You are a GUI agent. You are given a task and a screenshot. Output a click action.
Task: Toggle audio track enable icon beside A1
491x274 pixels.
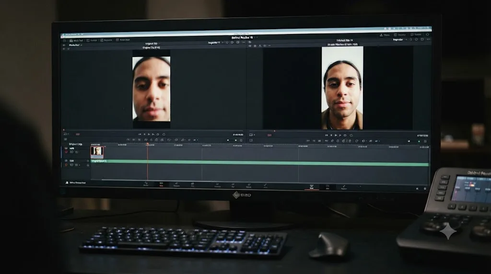(66, 160)
